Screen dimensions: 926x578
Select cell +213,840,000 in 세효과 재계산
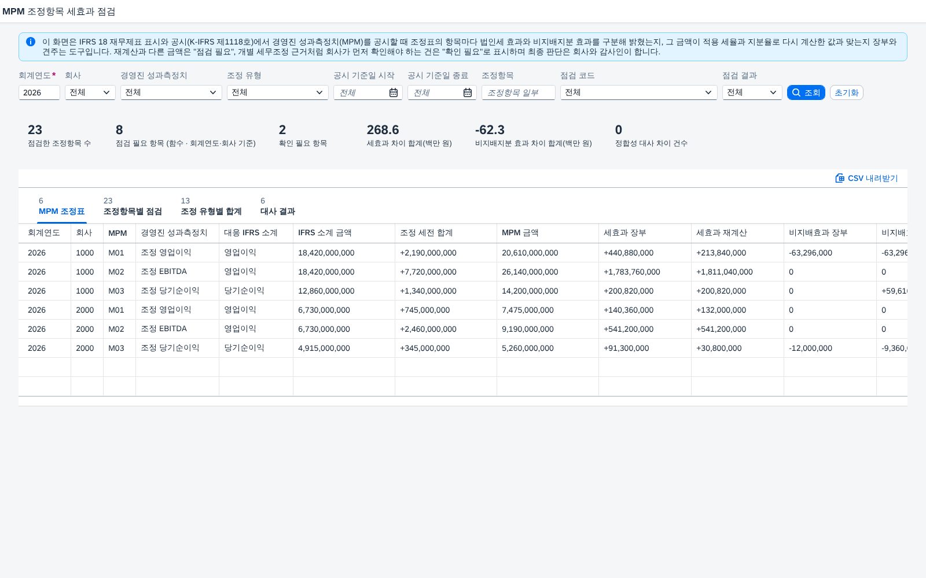pyautogui.click(x=737, y=253)
